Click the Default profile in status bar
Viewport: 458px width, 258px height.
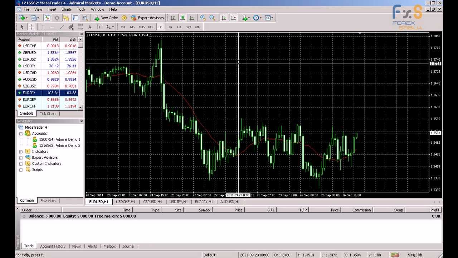coord(209,255)
